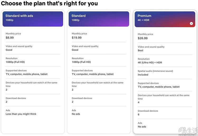Screen dimensions: 198x136
Task: Click the checkmark icon on Premium plan
Action: 191,24
